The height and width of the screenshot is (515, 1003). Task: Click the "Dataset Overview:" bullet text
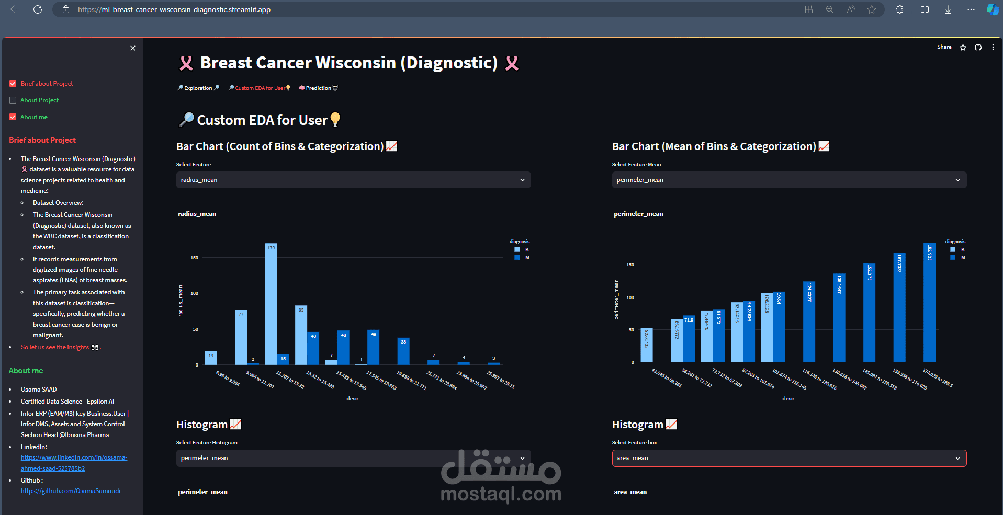tap(58, 203)
